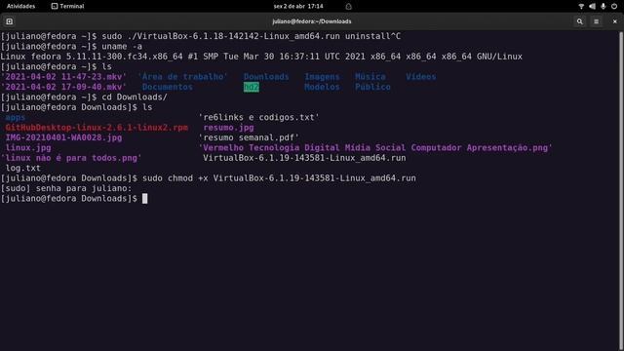
Task: Click the notification icon beside the clock
Action: pos(349,7)
